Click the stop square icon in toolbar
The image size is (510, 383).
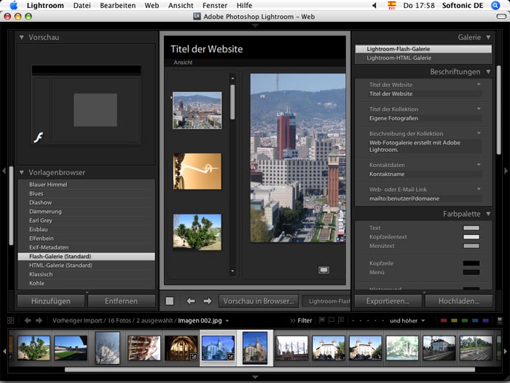click(x=170, y=301)
